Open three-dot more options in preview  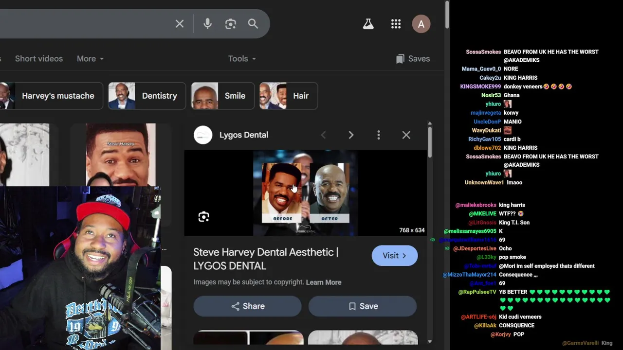[x=379, y=135]
